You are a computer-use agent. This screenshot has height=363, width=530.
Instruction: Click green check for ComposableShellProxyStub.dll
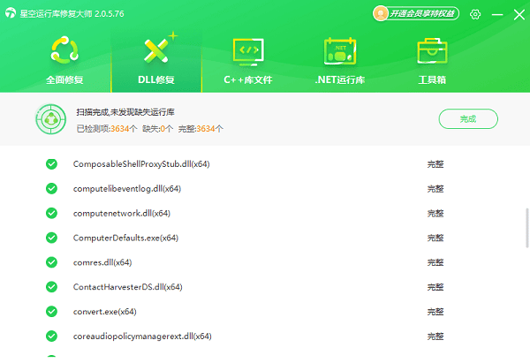pos(51,164)
